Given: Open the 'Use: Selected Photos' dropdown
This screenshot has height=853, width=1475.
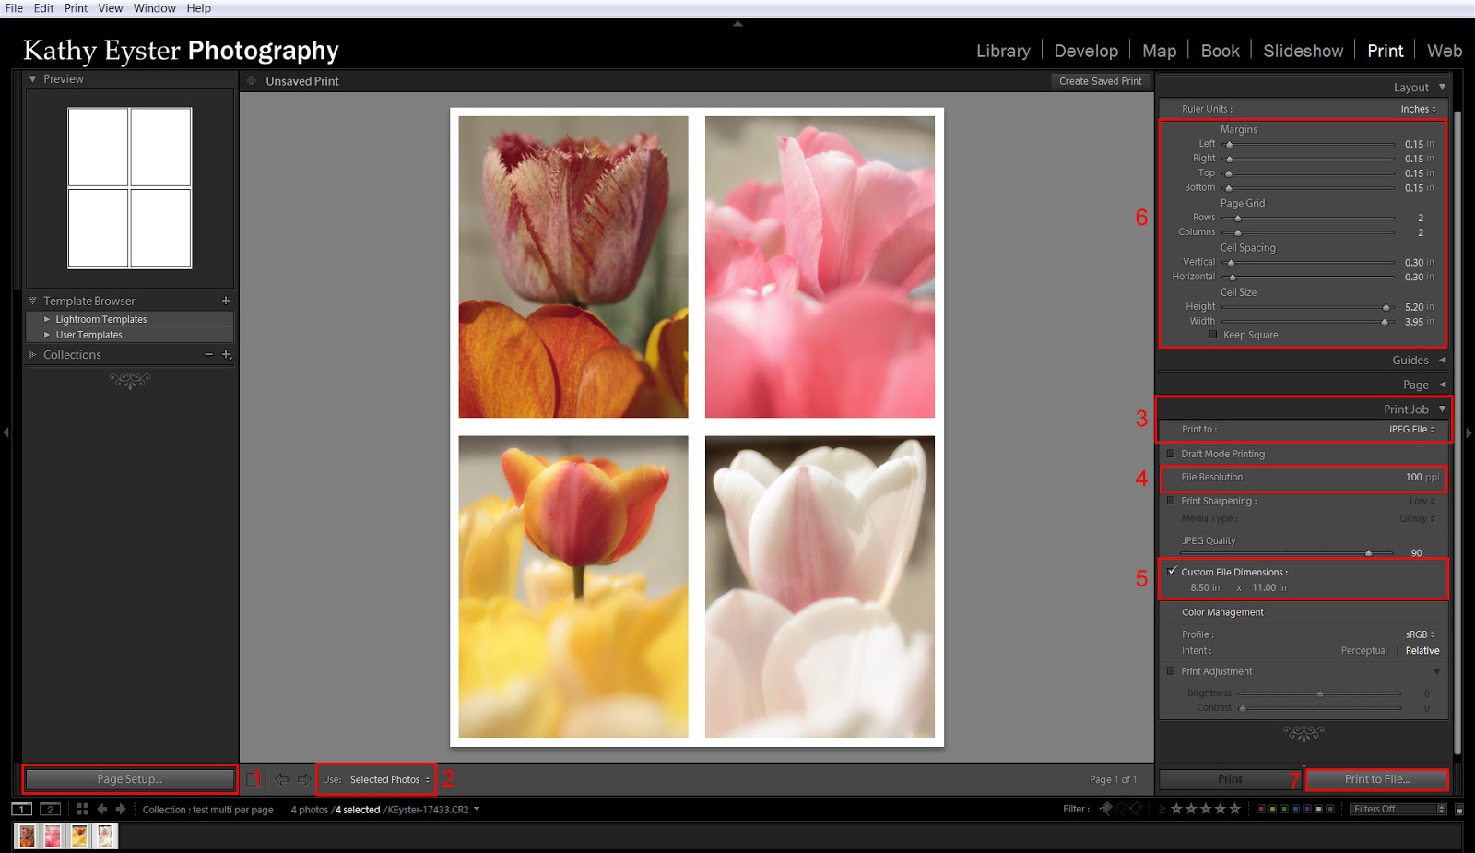Looking at the screenshot, I should [387, 779].
